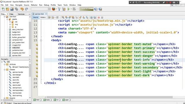Open the Debug menu

(46, 5)
